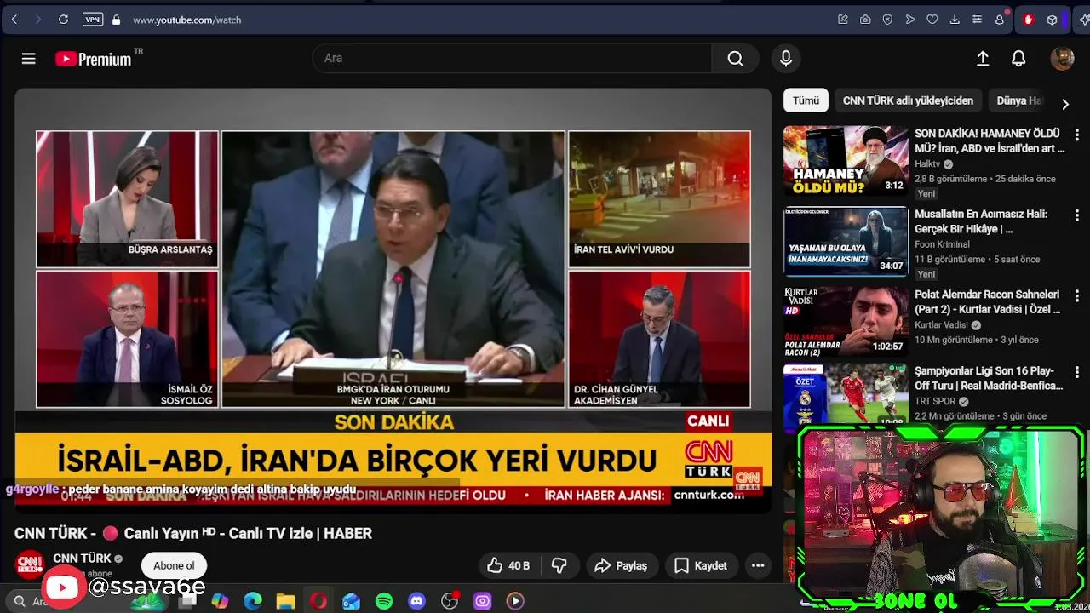Image resolution: width=1090 pixels, height=613 pixels.
Task: Open the browser snapshot camera tool
Action: pyautogui.click(x=865, y=20)
